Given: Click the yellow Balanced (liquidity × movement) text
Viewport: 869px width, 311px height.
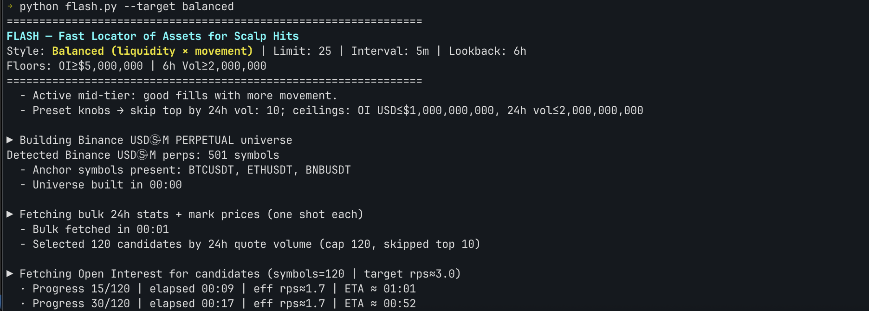Looking at the screenshot, I should coord(152,51).
